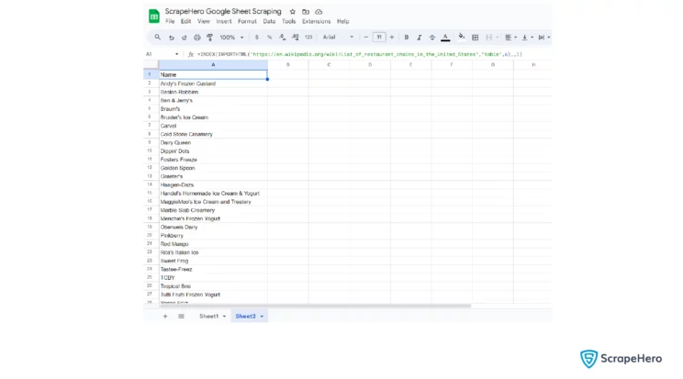Click the merge cells icon
Viewport: 683px width, 379px height.
pos(488,38)
